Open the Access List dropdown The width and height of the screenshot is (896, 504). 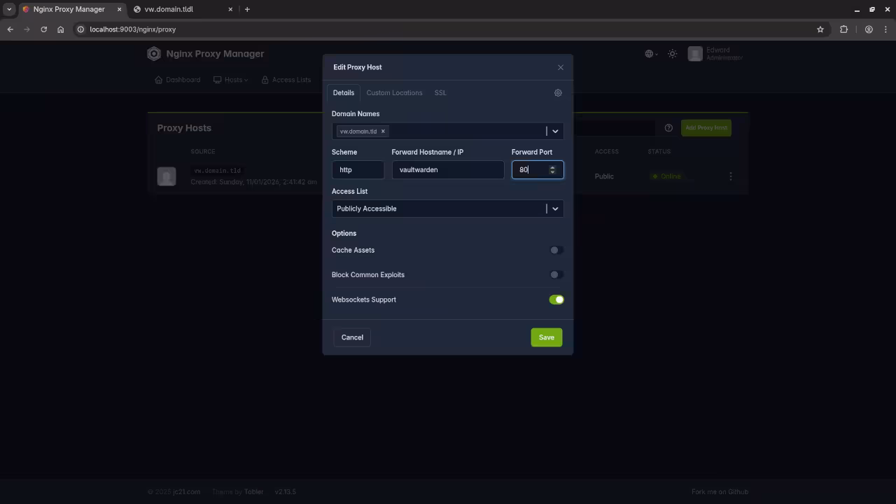tap(555, 208)
